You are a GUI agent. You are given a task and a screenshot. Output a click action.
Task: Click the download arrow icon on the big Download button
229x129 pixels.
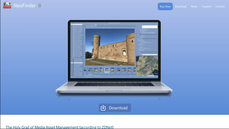coord(103,108)
